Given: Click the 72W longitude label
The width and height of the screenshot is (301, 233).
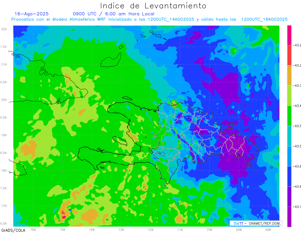Looking at the screenshot, I should click(150, 229).
